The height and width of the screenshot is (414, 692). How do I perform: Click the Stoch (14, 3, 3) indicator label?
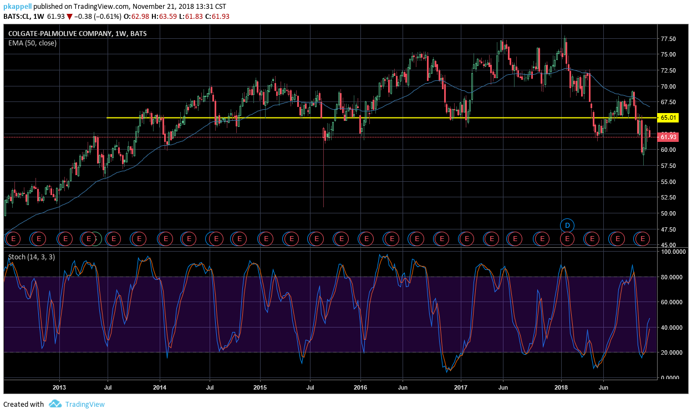[31, 257]
